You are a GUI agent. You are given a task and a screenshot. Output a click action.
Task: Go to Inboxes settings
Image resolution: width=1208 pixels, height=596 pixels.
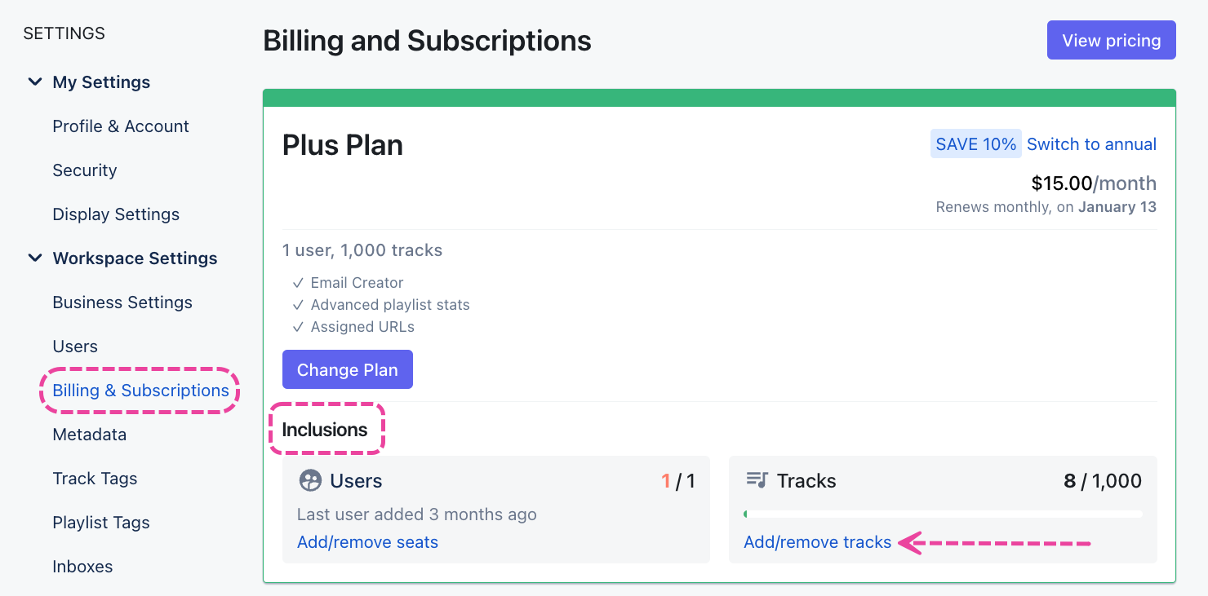coord(82,567)
